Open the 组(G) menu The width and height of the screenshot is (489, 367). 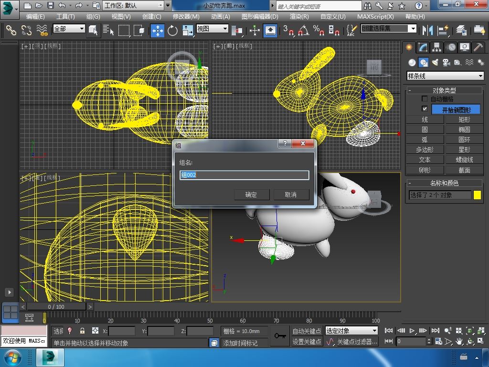pos(93,17)
